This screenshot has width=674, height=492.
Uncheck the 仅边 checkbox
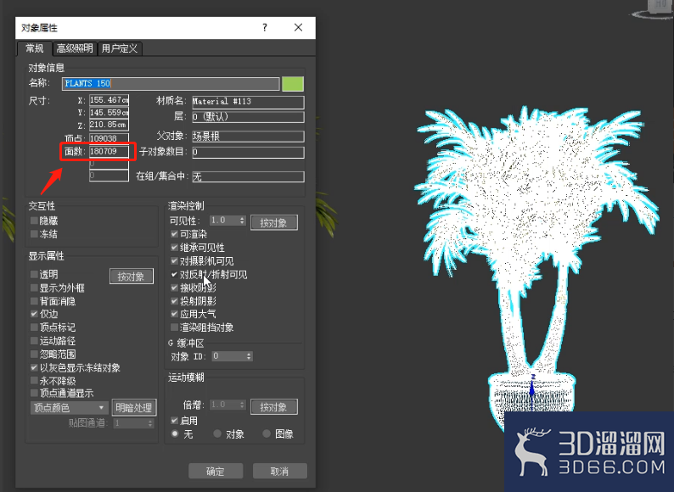tap(34, 314)
